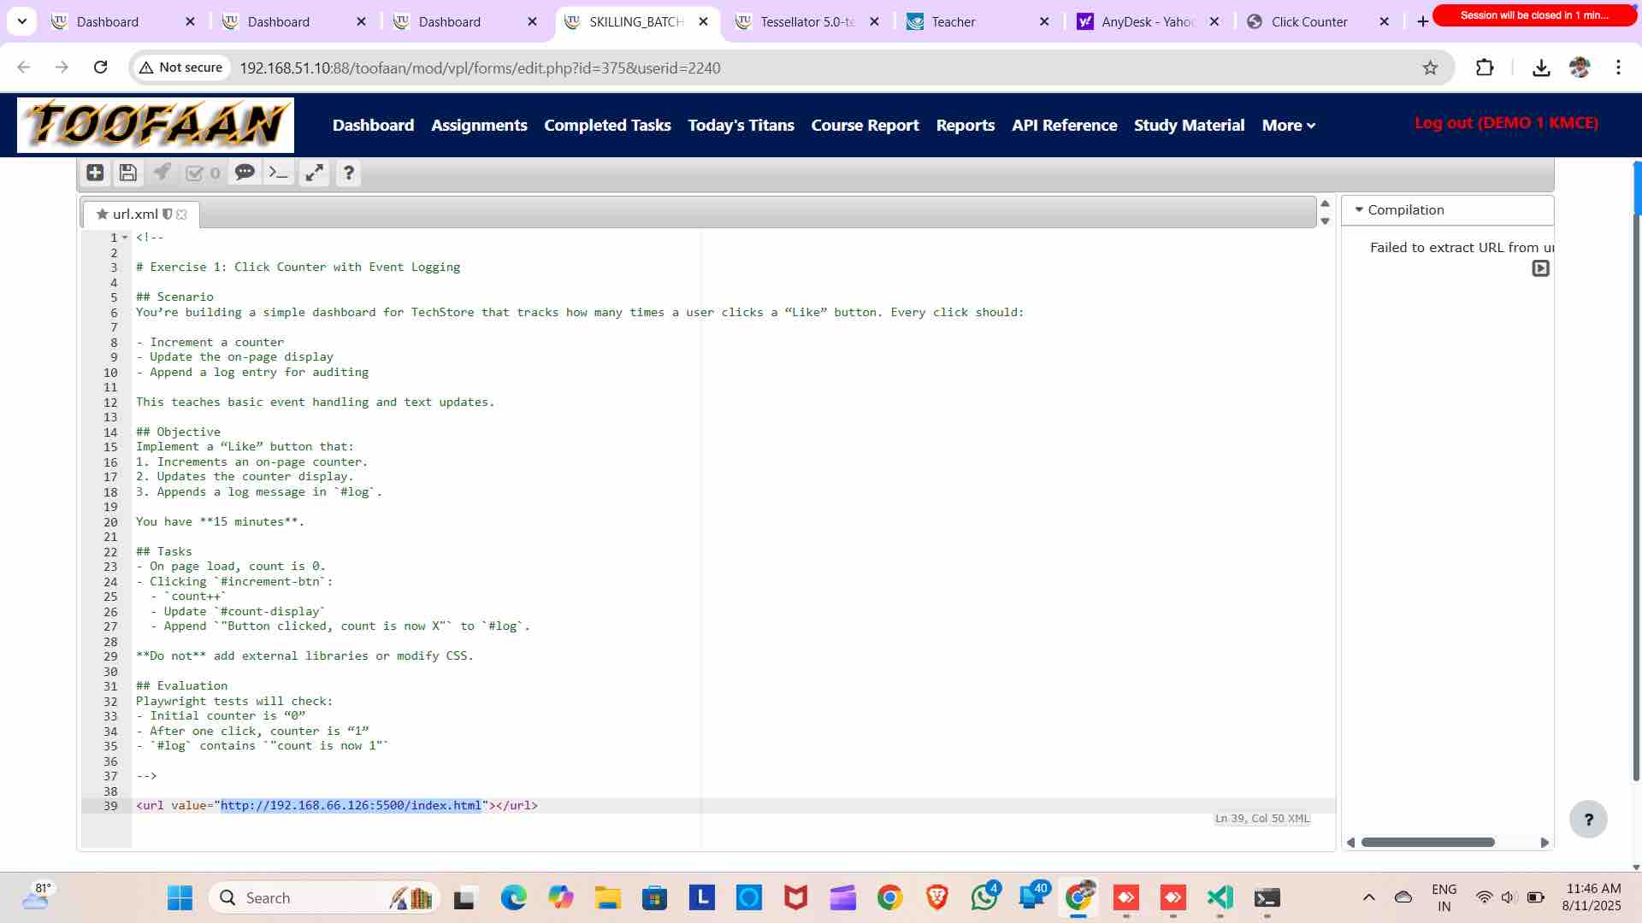Open editor help with the question mark icon
The image size is (1642, 923).
click(x=348, y=173)
